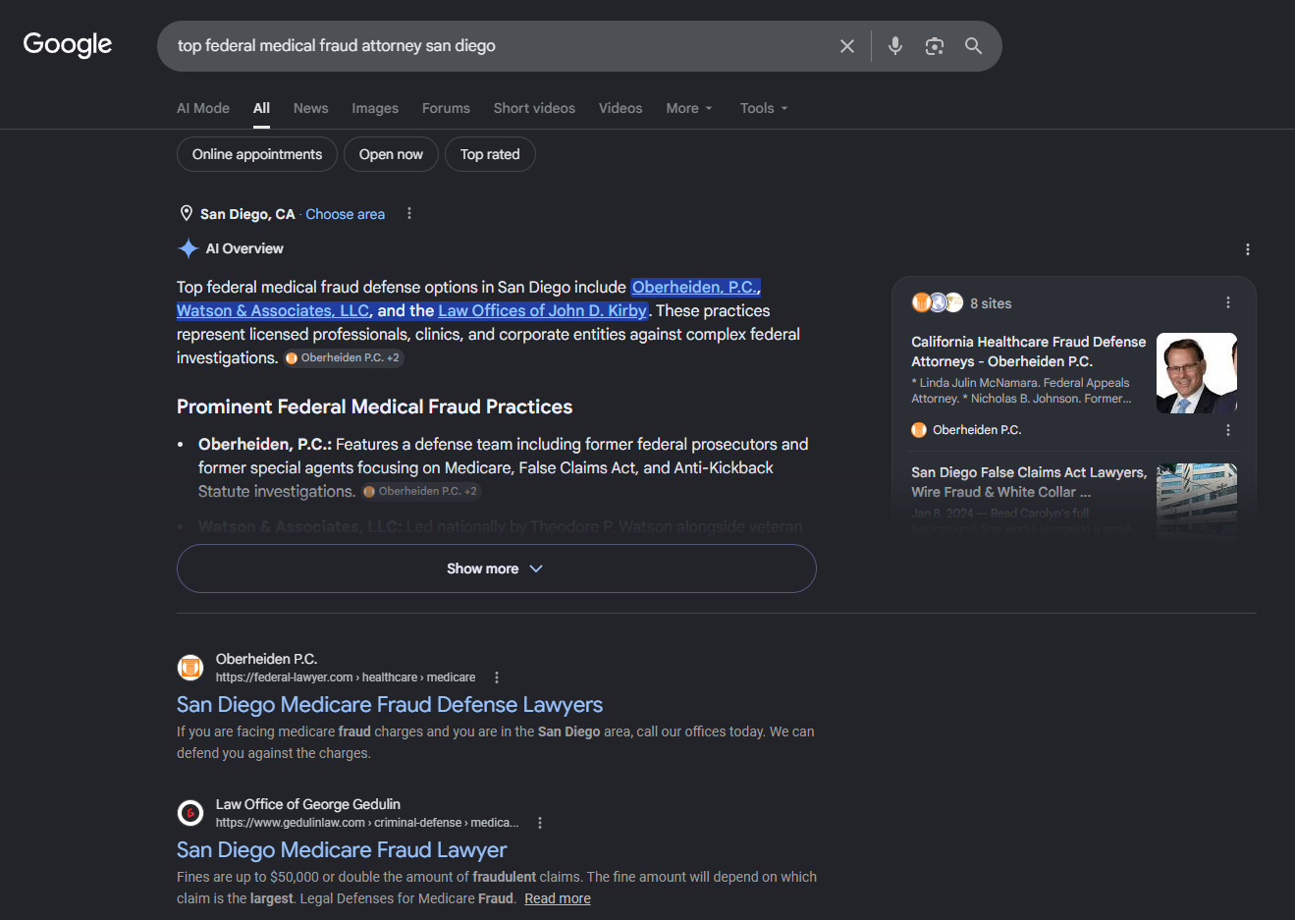Expand the More search types dropdown
This screenshot has height=920, width=1295.
689,108
